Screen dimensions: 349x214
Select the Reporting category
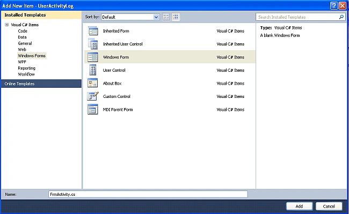26,68
